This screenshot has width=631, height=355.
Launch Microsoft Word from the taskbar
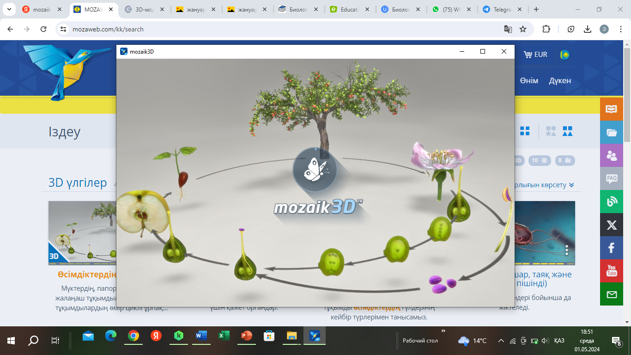click(201, 336)
